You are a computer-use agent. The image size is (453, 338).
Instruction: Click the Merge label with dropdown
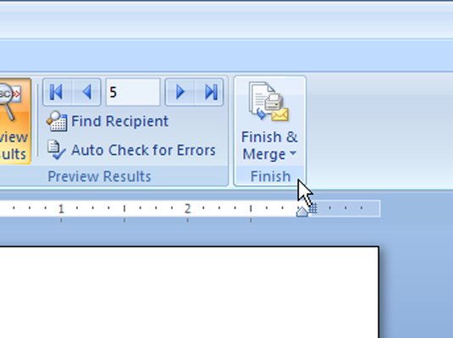coord(269,154)
